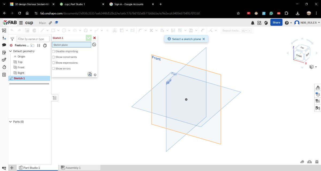Open the hamburger document menu
321x171 pixels.
point(21,23)
